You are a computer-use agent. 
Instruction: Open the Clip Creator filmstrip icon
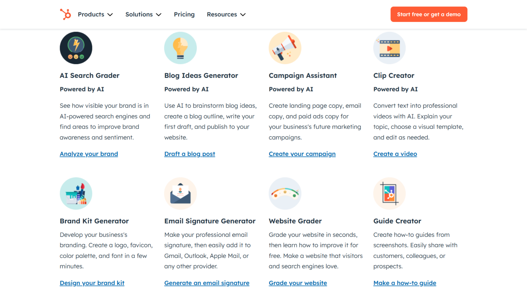tap(389, 48)
